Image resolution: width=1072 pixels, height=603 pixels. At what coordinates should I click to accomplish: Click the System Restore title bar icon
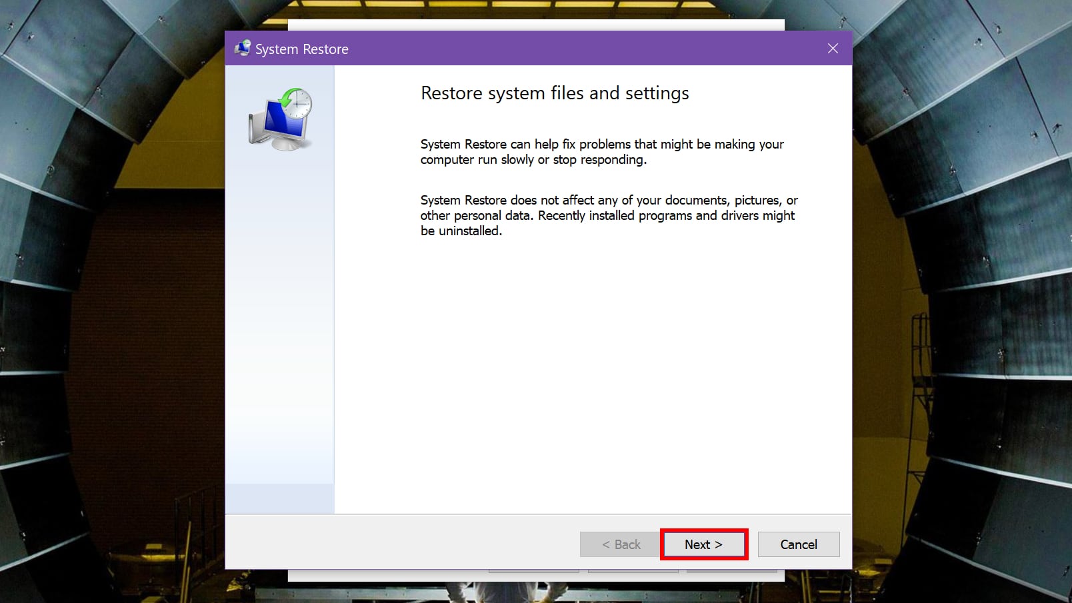coord(242,49)
